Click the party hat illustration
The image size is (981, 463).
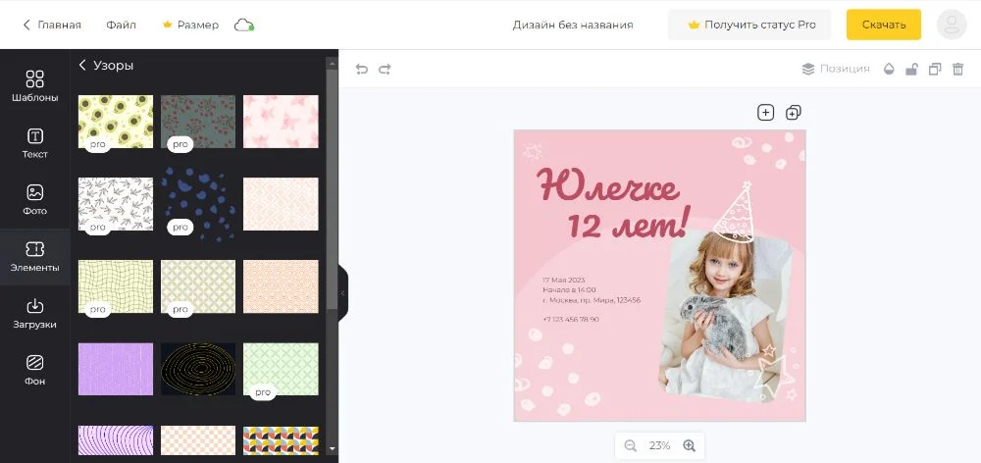pyautogui.click(x=735, y=212)
